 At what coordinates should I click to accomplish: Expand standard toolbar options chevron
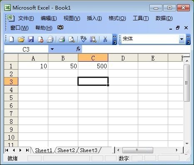[x=114, y=40]
